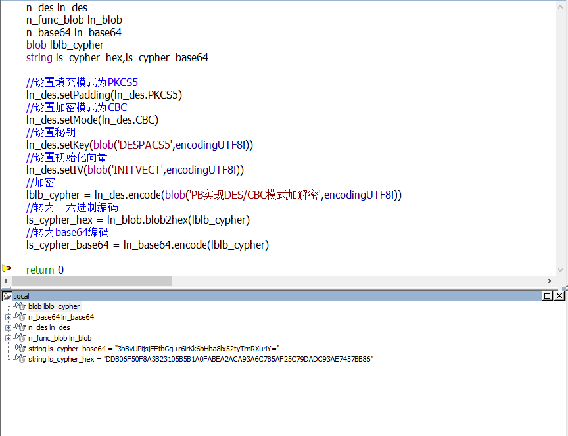Click the 'return 0' code line
Viewport: 568px width, 436px height.
point(45,270)
